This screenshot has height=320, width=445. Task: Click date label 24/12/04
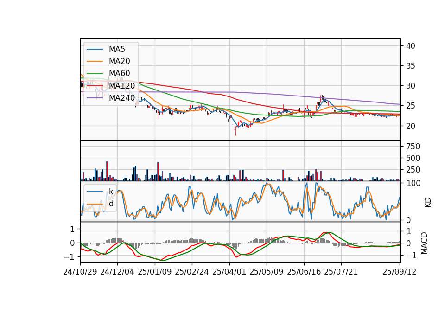[117, 272]
